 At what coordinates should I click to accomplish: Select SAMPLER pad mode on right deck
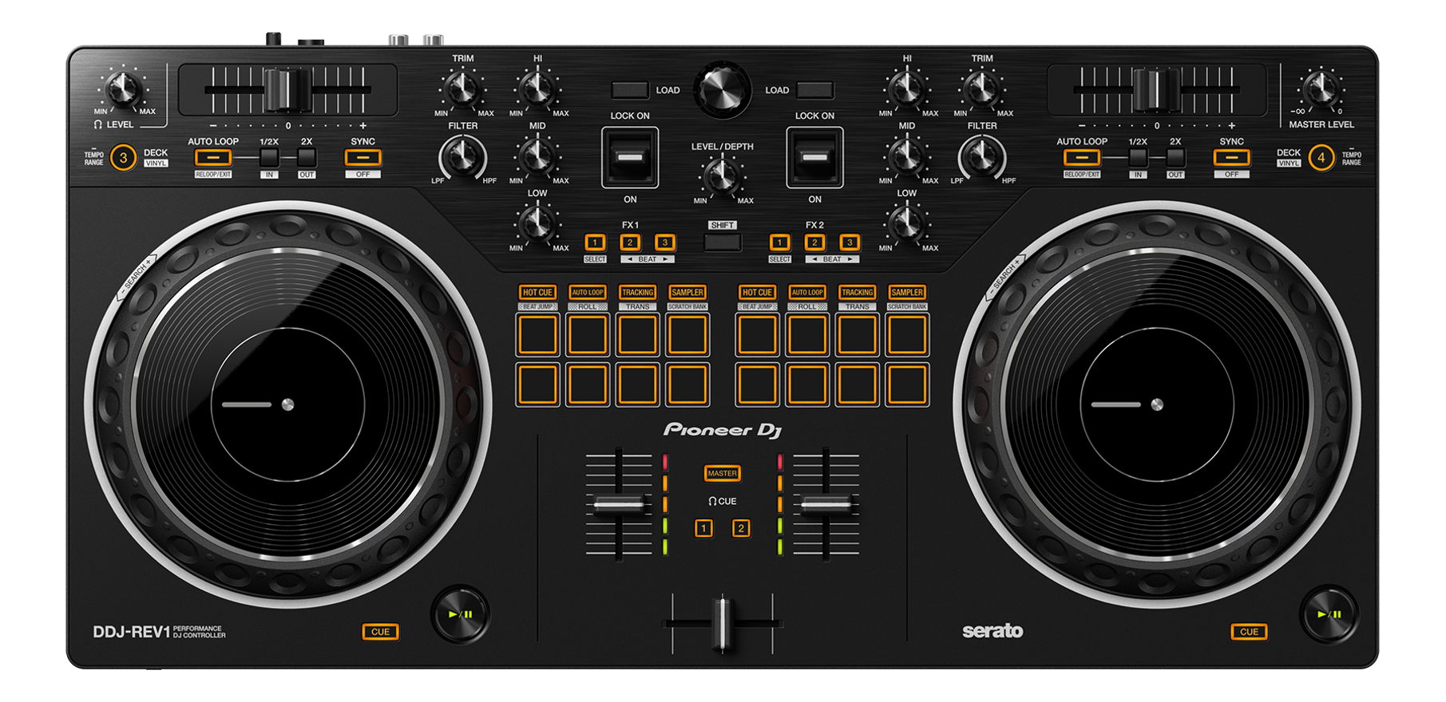click(907, 293)
